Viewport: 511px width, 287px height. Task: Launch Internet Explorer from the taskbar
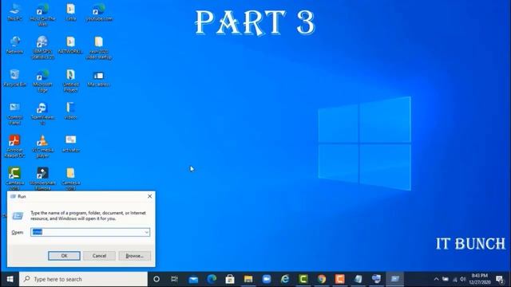[285, 279]
